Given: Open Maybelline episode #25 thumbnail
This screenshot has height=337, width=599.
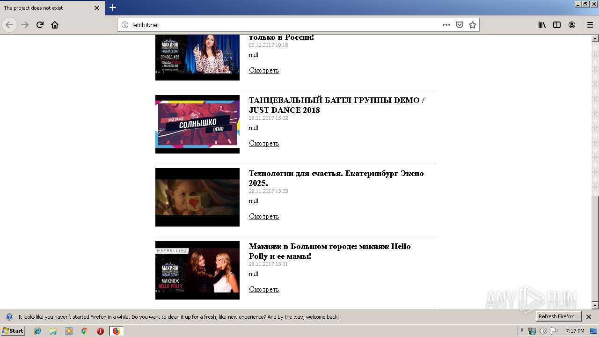Looking at the screenshot, I should tap(197, 57).
